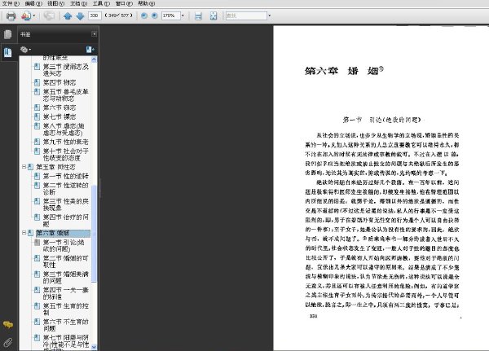
Task: Go to previous page with up arrow
Action: 68,16
